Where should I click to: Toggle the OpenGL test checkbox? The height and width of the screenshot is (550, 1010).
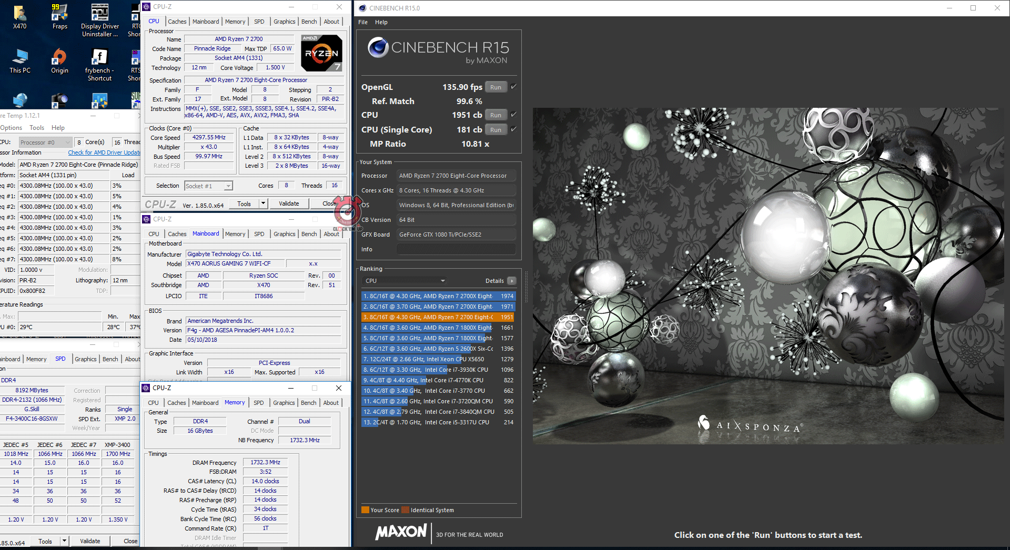(513, 87)
